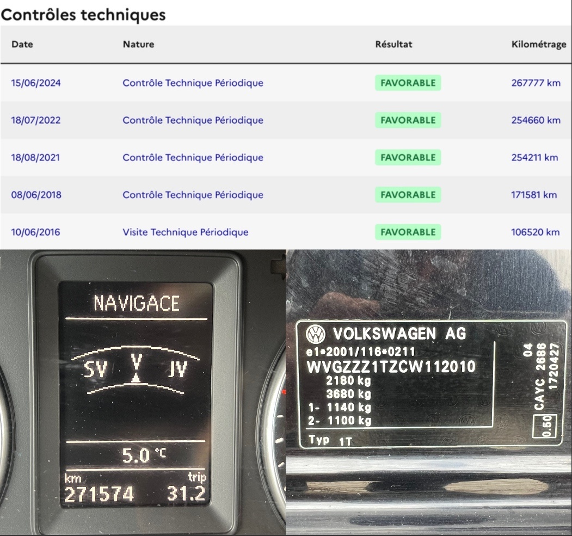Screen dimensions: 572x536
Task: Click the trip label on the dashboard screen
Action: coord(198,476)
